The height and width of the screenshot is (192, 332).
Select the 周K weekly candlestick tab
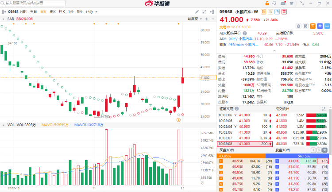52,12
